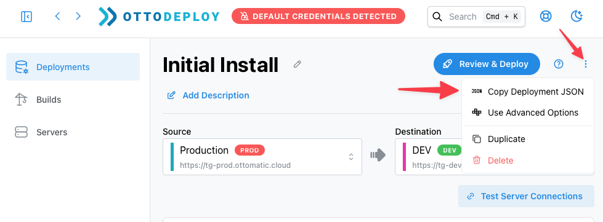Open Builds in the sidebar
This screenshot has height=222, width=603.
point(73,100)
